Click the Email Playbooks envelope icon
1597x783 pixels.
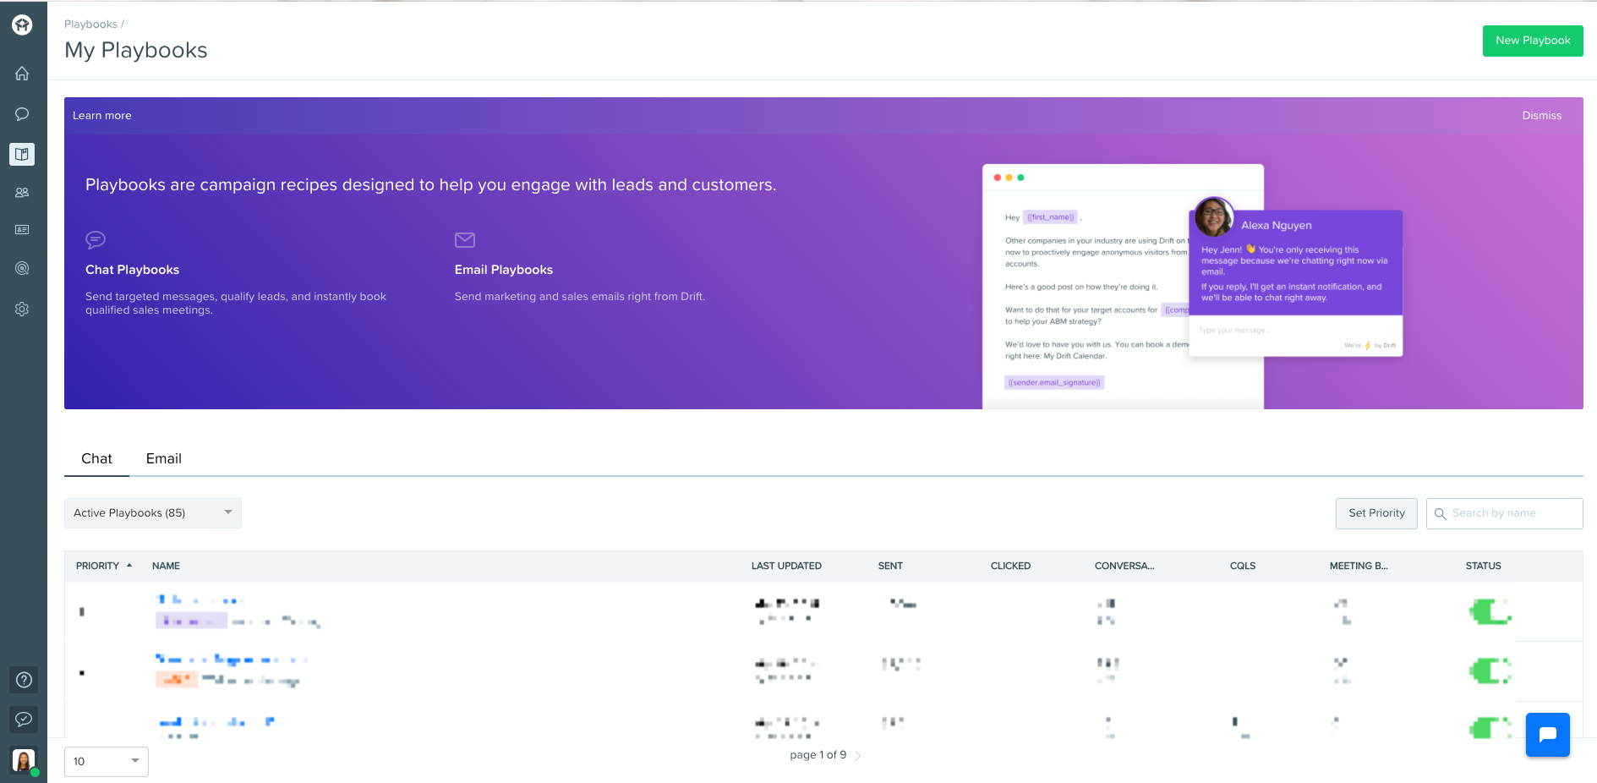465,240
